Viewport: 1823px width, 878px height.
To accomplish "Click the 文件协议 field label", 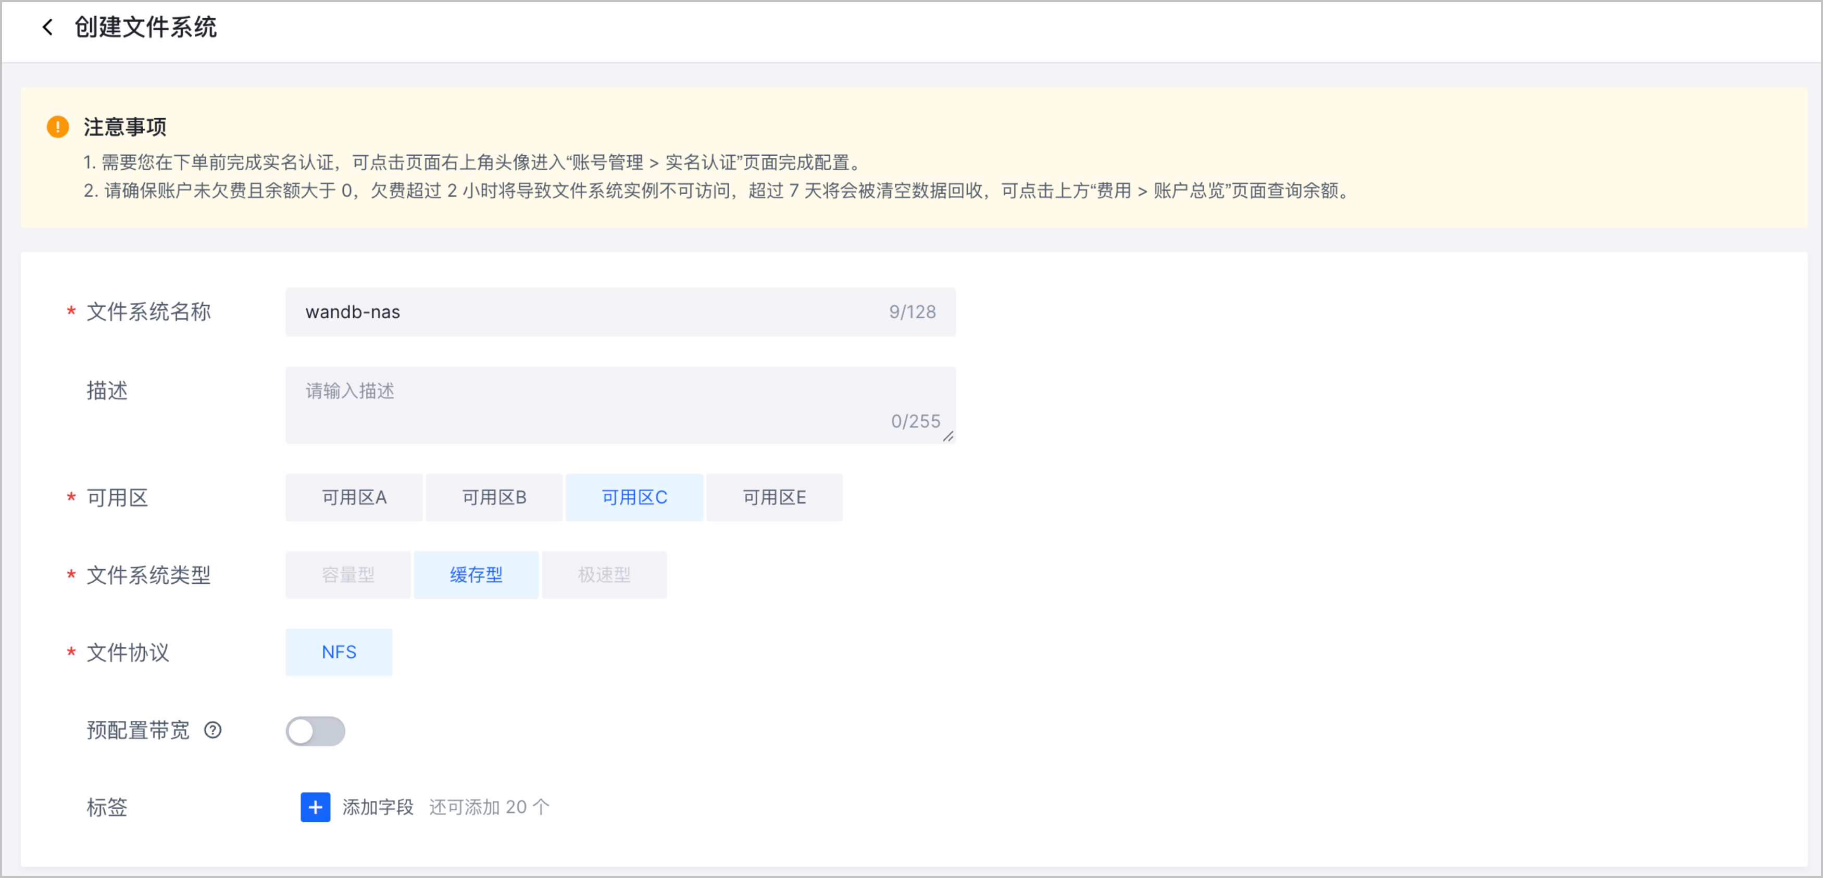I will pyautogui.click(x=128, y=651).
